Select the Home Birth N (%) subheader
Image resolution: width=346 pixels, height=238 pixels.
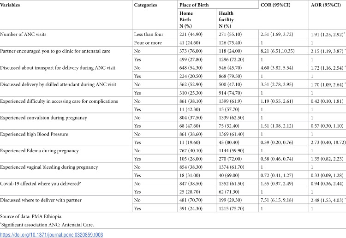186,20
